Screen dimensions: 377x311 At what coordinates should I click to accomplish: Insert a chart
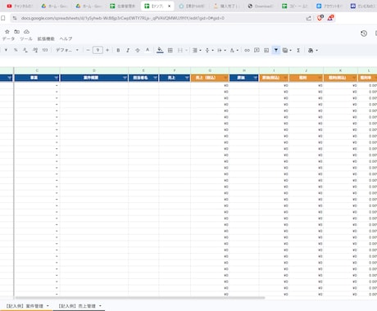point(266,50)
